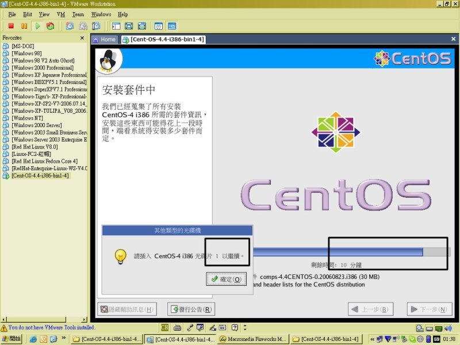The width and height of the screenshot is (460, 345).
Task: Click the VMware Tools warning icon
Action: [4, 328]
